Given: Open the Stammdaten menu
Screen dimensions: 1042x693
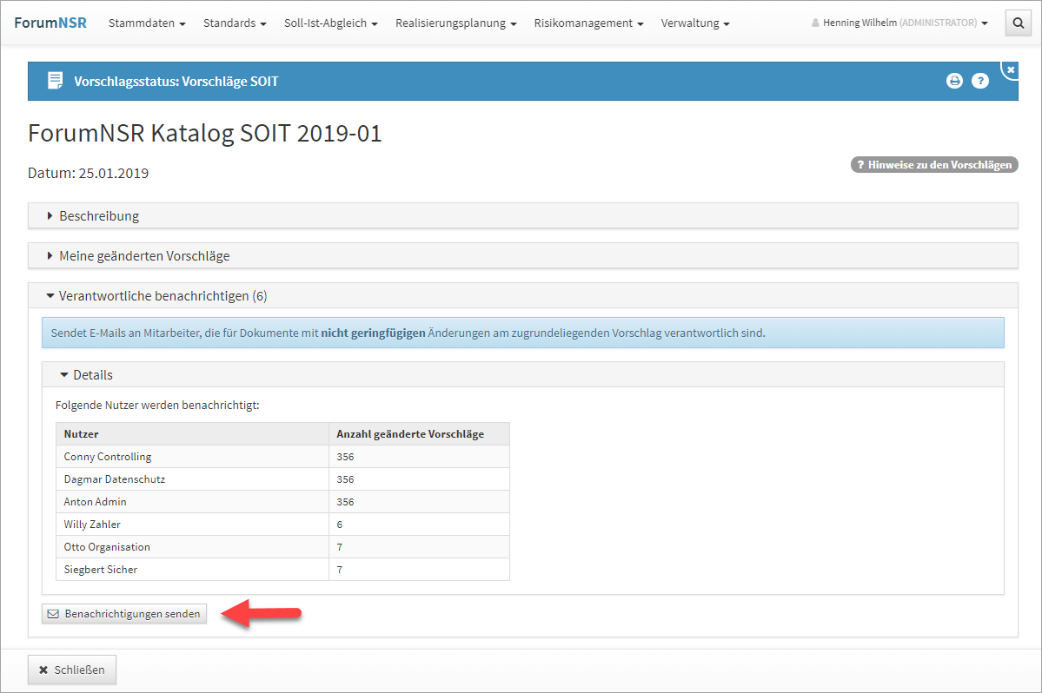Looking at the screenshot, I should [147, 23].
